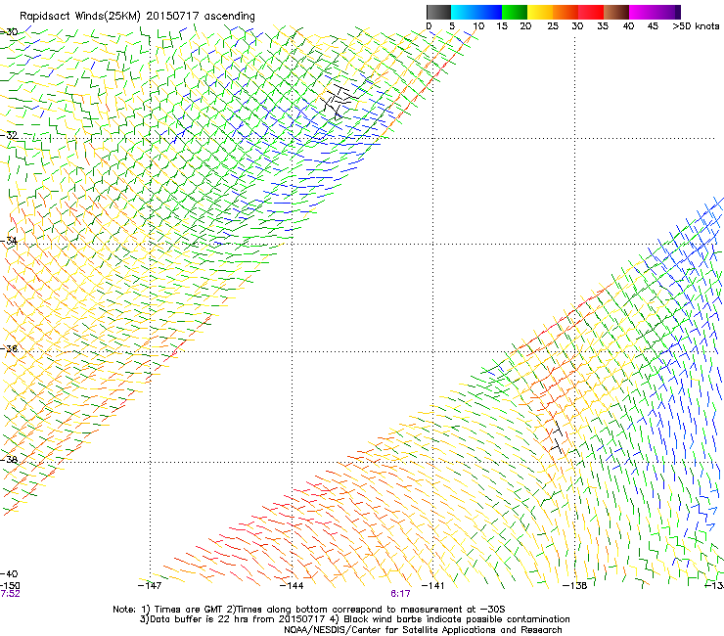Image resolution: width=724 pixels, height=636 pixels.
Task: Click the -138 longitude axis label
Action: (575, 585)
